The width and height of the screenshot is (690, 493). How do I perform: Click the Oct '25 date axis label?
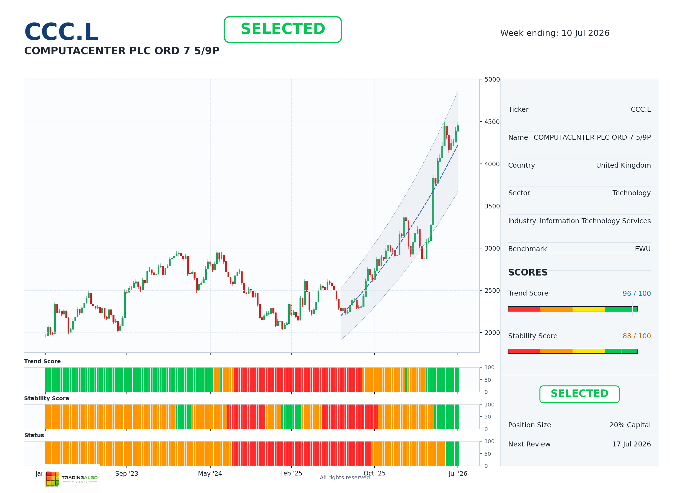tap(374, 474)
